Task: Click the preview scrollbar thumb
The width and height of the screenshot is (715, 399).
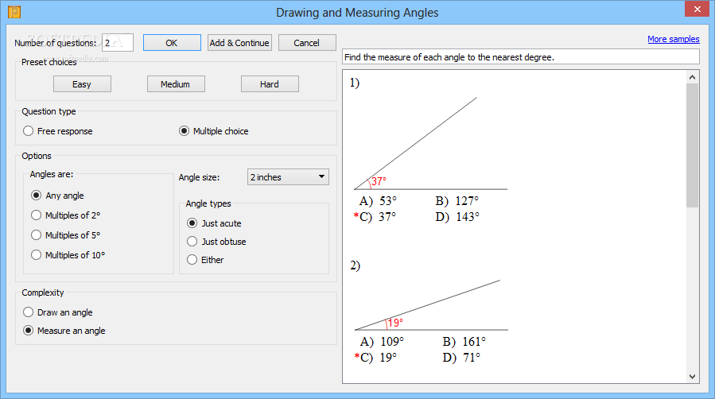Action: [x=692, y=145]
